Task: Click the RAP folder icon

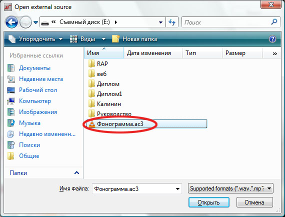Action: point(91,64)
